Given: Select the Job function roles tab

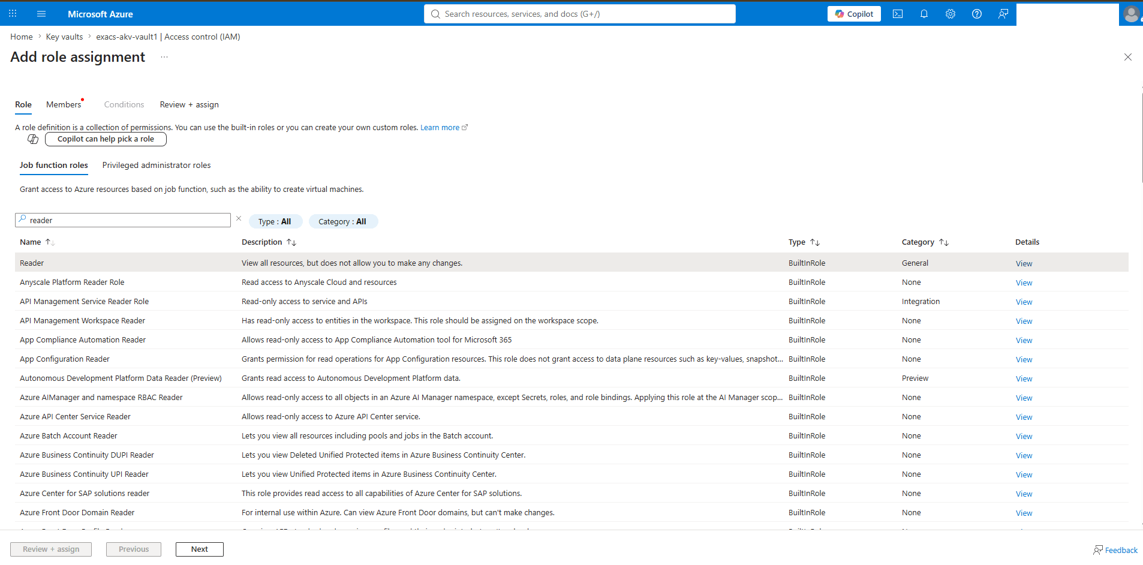Looking at the screenshot, I should click(54, 166).
